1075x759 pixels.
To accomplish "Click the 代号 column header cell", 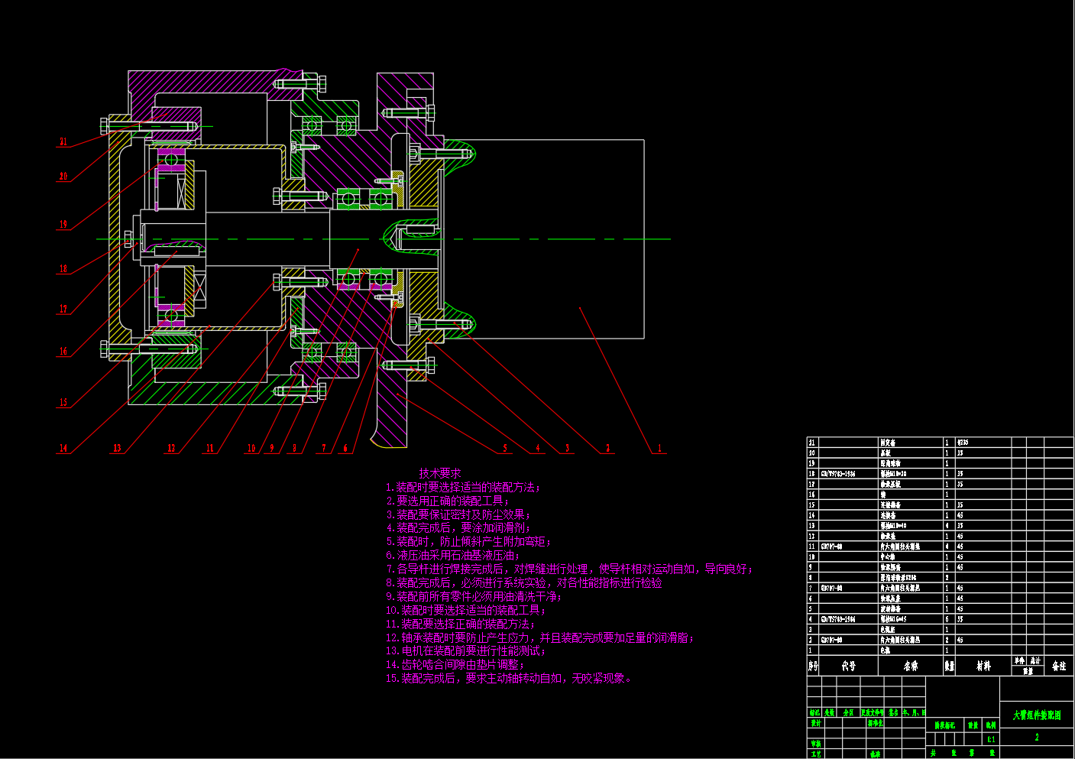I will tap(848, 667).
